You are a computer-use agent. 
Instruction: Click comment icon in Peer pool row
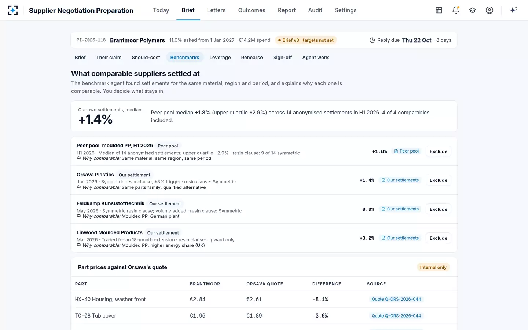tap(79, 158)
